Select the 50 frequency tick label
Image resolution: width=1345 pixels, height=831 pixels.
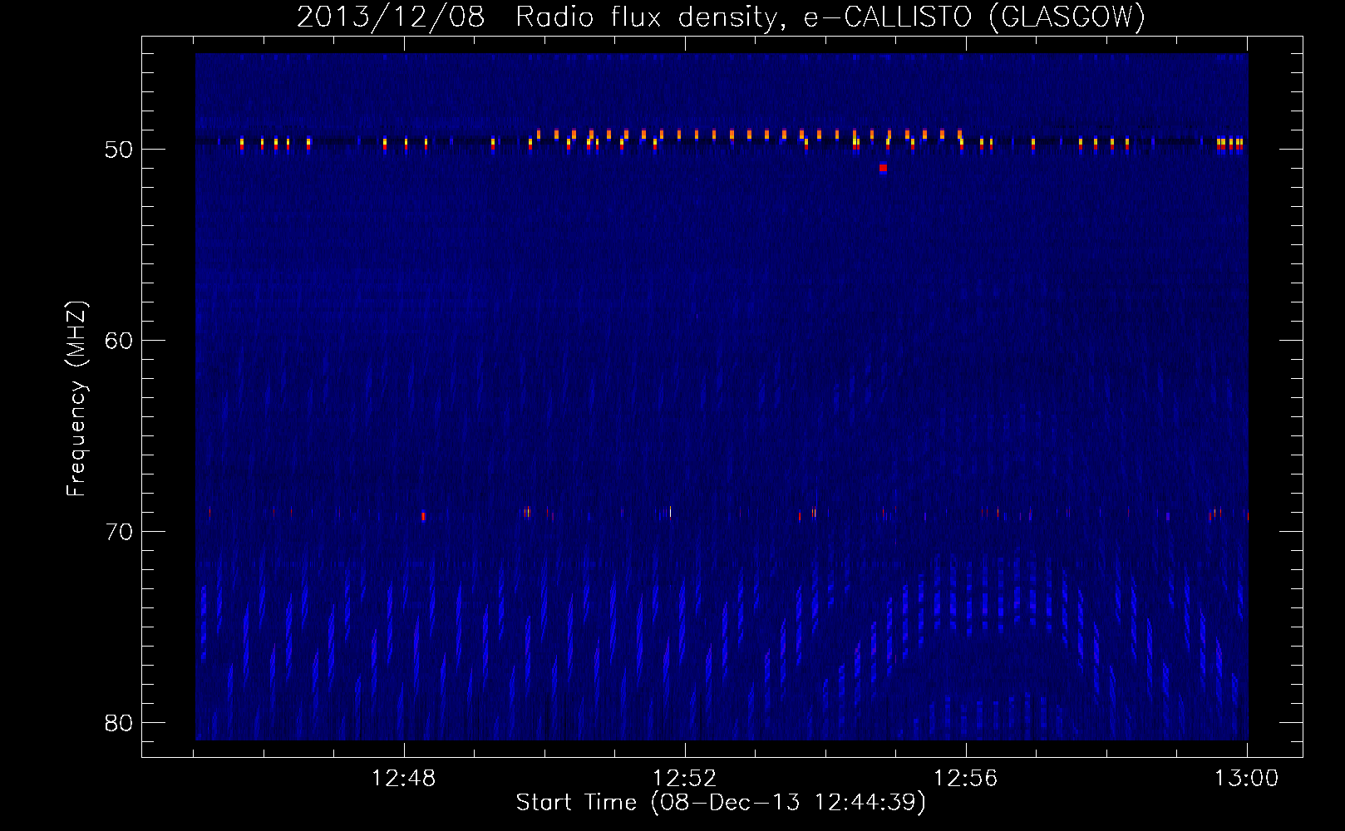tap(119, 150)
